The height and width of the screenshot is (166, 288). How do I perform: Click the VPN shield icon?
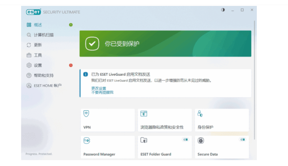pyautogui.click(x=86, y=114)
